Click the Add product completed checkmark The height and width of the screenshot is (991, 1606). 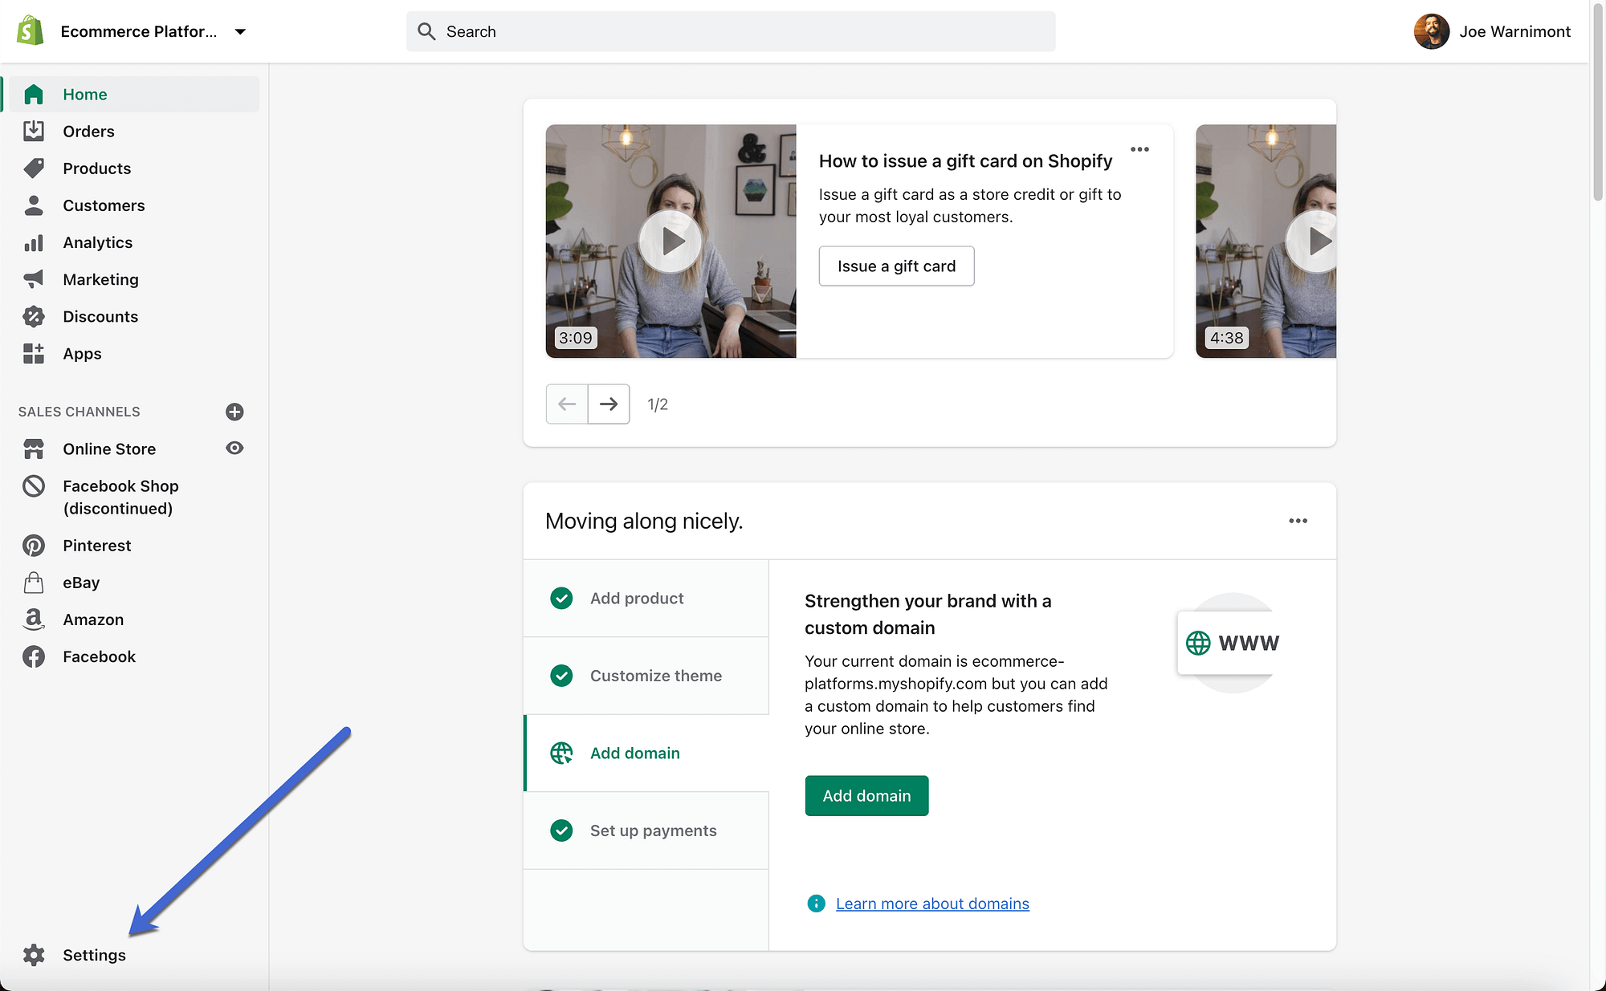pyautogui.click(x=561, y=598)
